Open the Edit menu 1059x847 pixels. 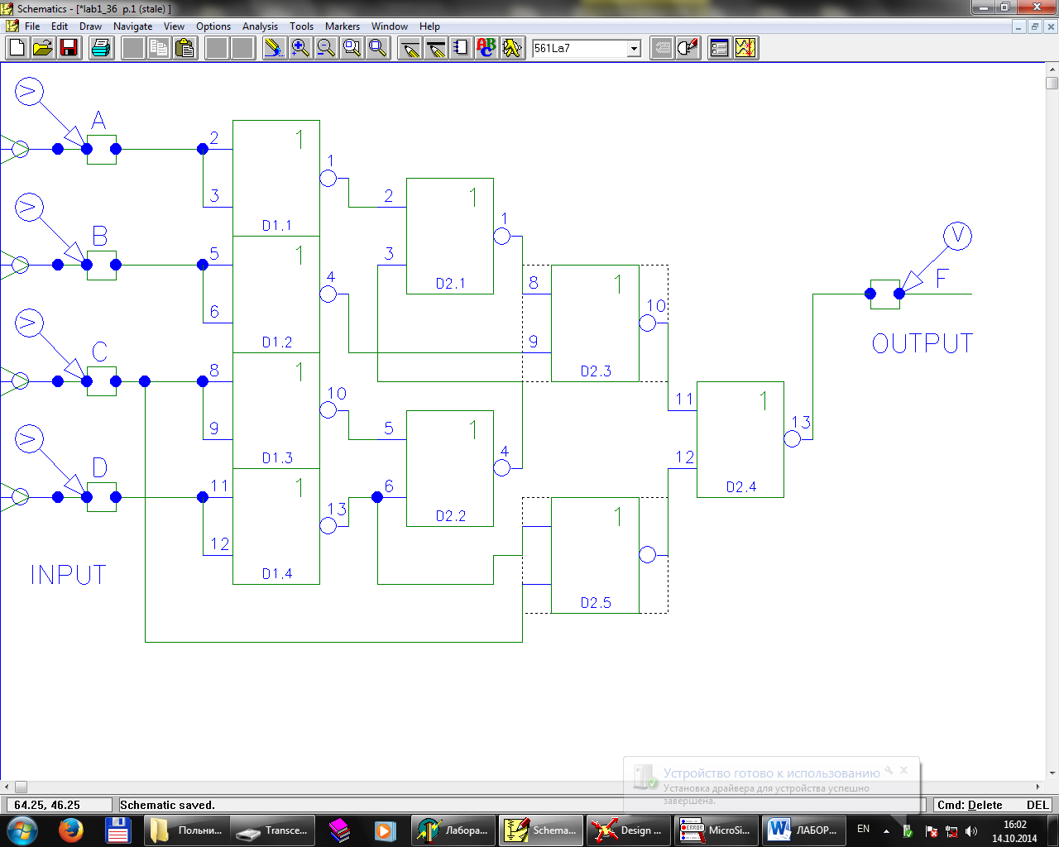click(60, 26)
